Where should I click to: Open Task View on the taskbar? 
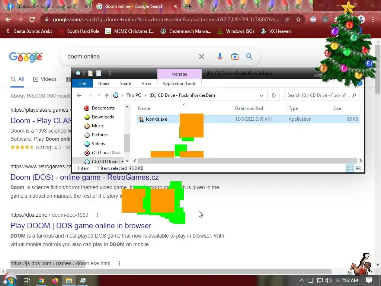point(26,280)
